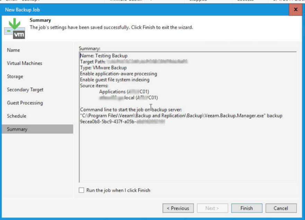Select the Summary step in sidebar
305x220 pixels.
pos(37,129)
